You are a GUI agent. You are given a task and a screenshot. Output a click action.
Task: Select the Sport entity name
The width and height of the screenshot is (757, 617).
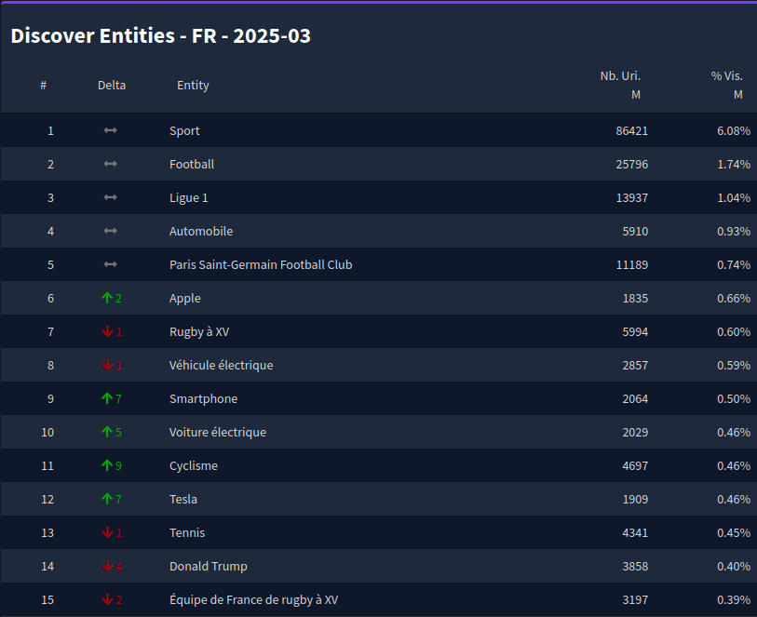click(184, 130)
